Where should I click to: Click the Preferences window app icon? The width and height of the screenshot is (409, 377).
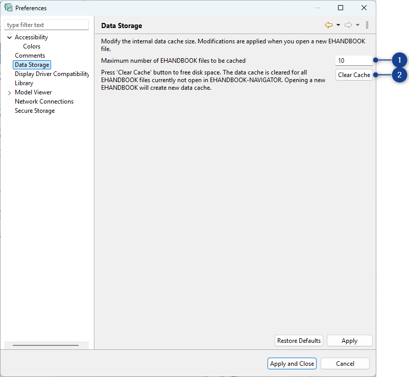pos(8,8)
